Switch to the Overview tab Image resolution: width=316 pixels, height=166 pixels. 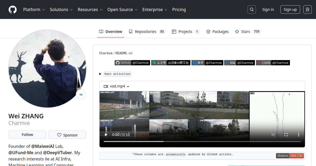click(111, 32)
